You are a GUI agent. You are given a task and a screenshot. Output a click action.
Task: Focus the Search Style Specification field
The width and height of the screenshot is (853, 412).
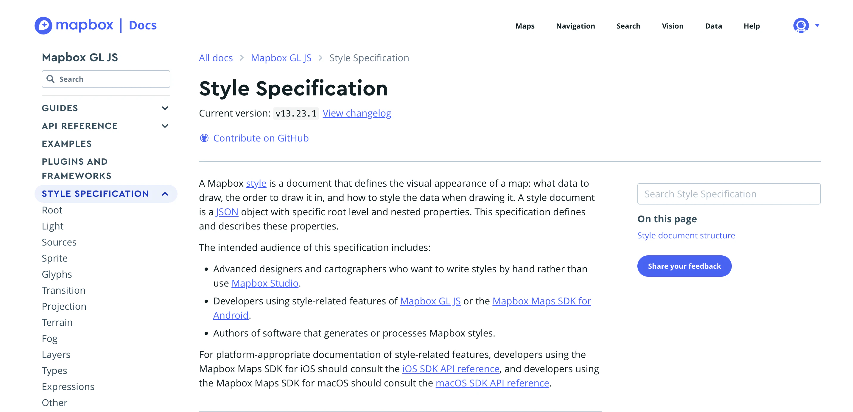(729, 194)
